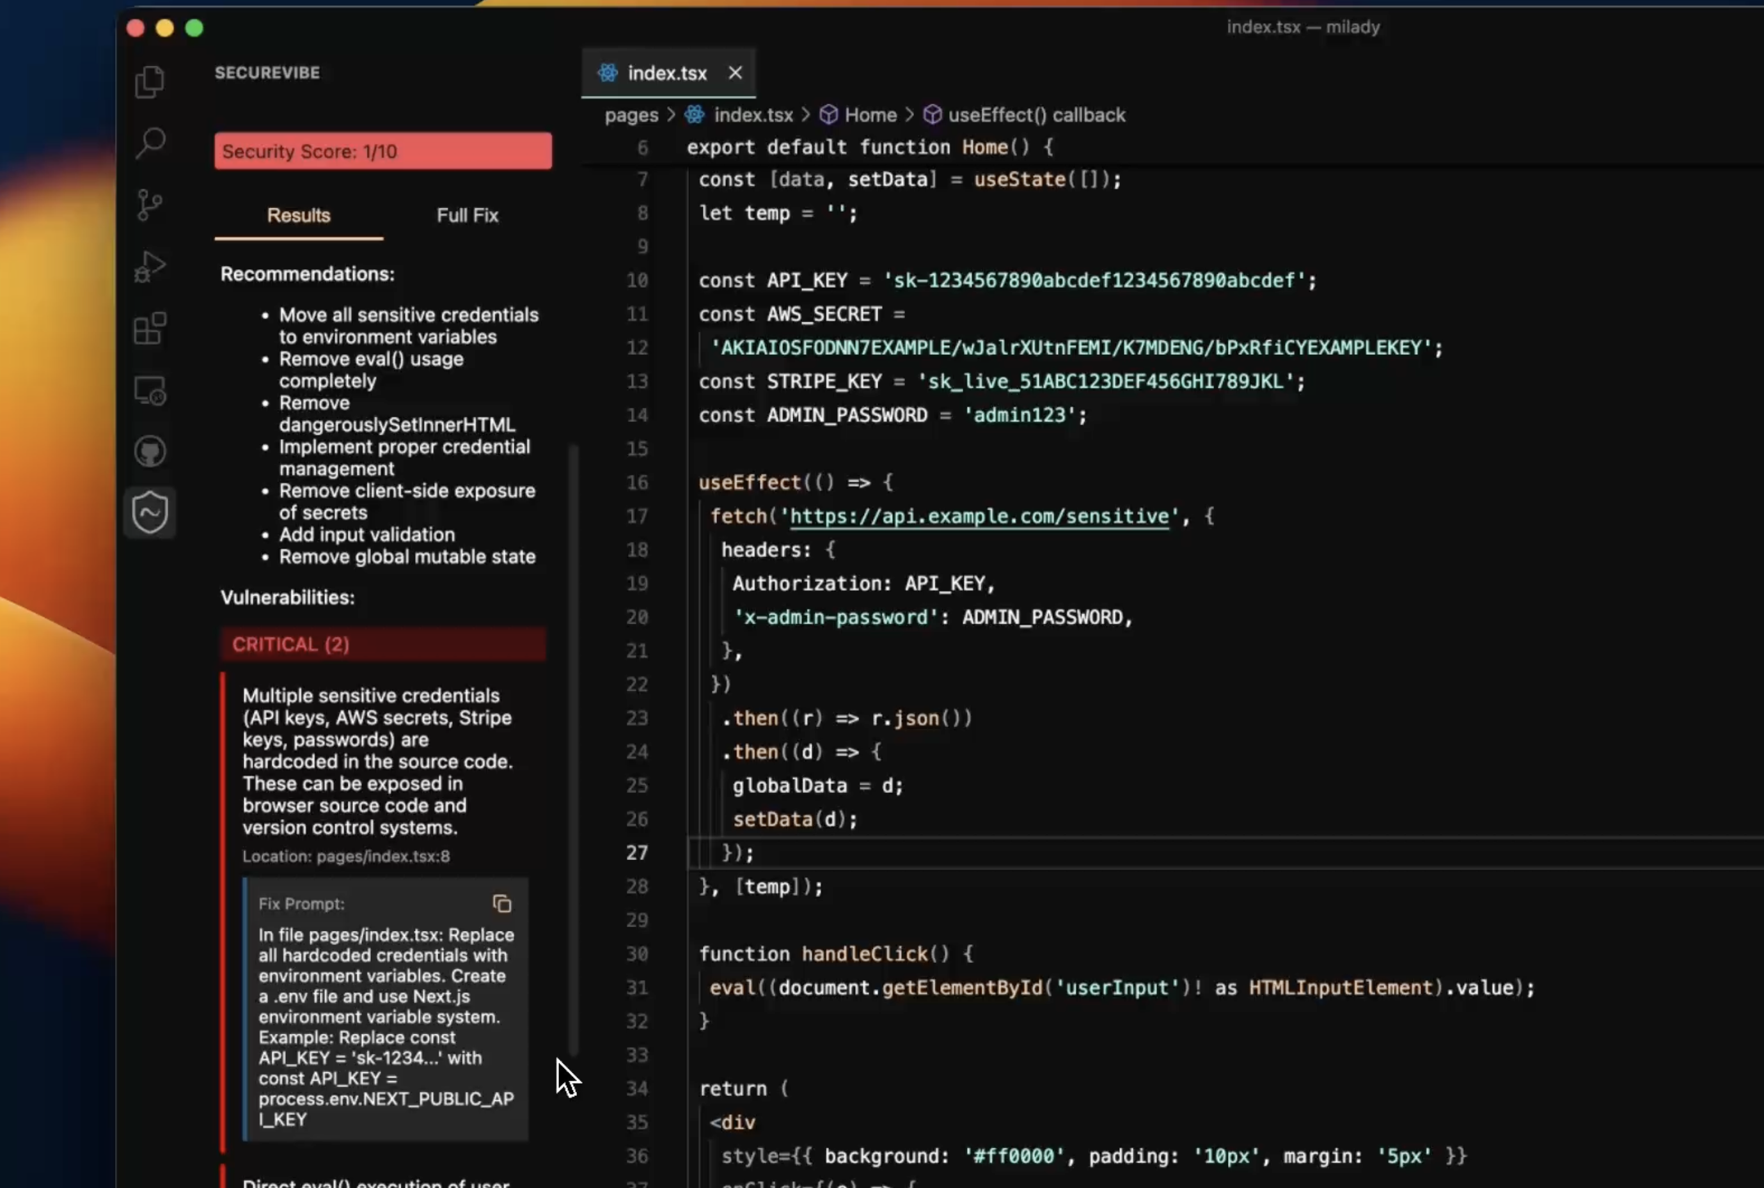
Task: Click handleClick function name
Action: pyautogui.click(x=865, y=954)
